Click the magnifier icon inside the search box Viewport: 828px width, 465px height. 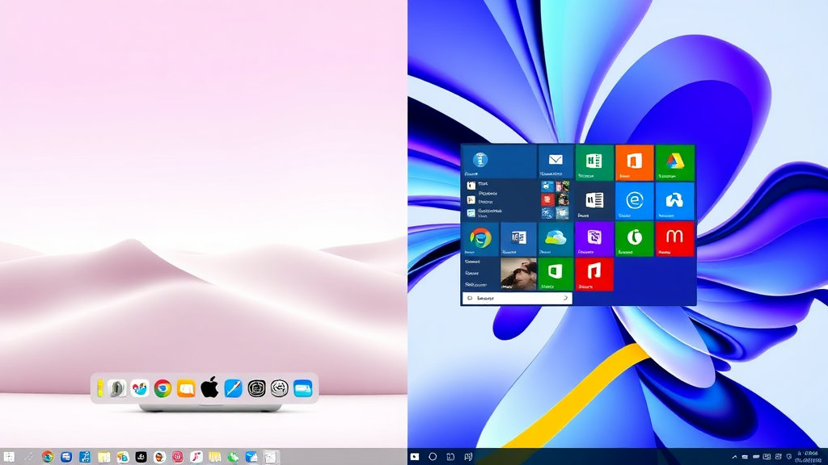pos(564,298)
